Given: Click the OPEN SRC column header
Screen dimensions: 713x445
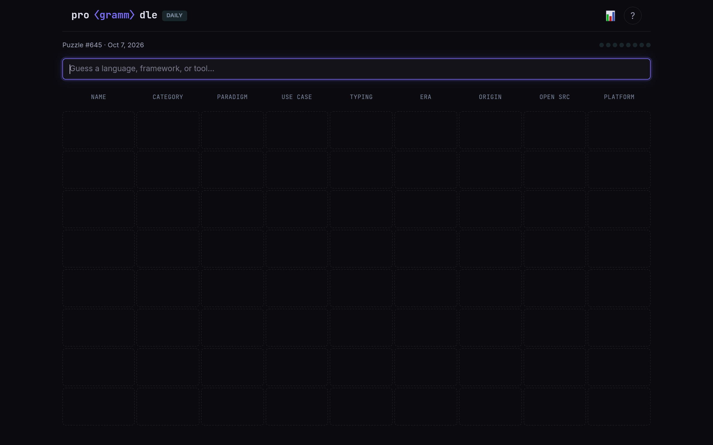Looking at the screenshot, I should [x=555, y=97].
